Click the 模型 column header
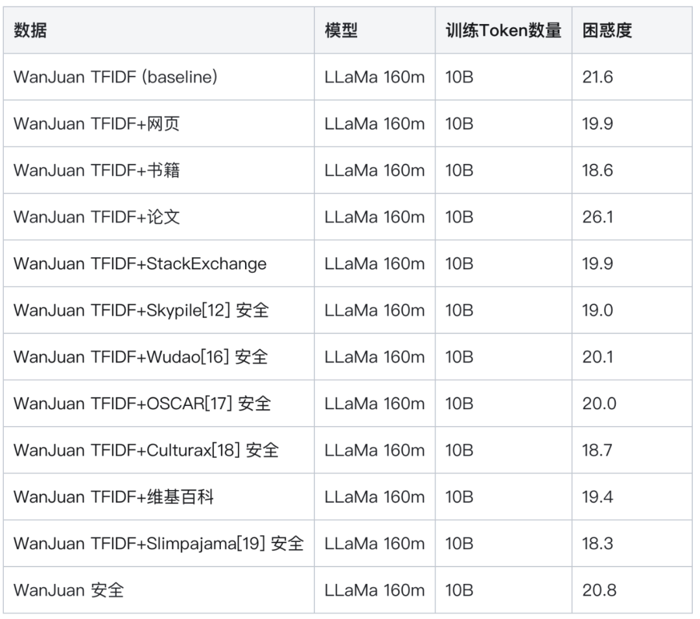 coord(341,30)
